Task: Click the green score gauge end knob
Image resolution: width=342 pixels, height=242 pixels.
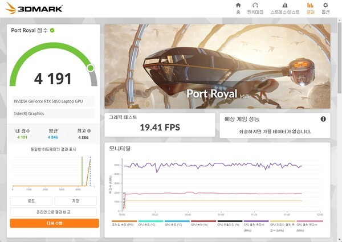Action: 91,68
